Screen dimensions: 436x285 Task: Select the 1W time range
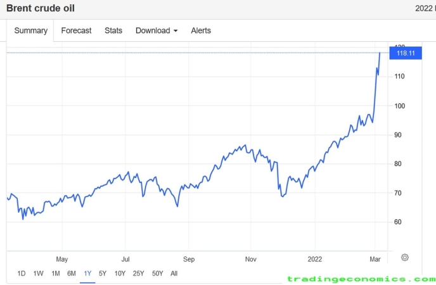point(38,274)
